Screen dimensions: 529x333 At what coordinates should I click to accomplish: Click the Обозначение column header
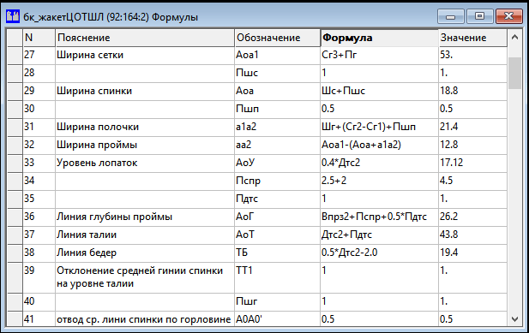(x=277, y=38)
